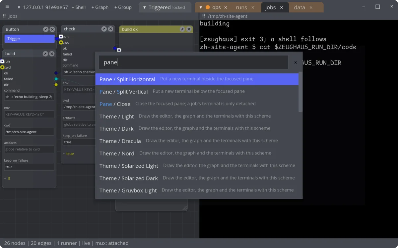Grab the /tmp/zh-site-agent pane drag handle

click(x=204, y=16)
